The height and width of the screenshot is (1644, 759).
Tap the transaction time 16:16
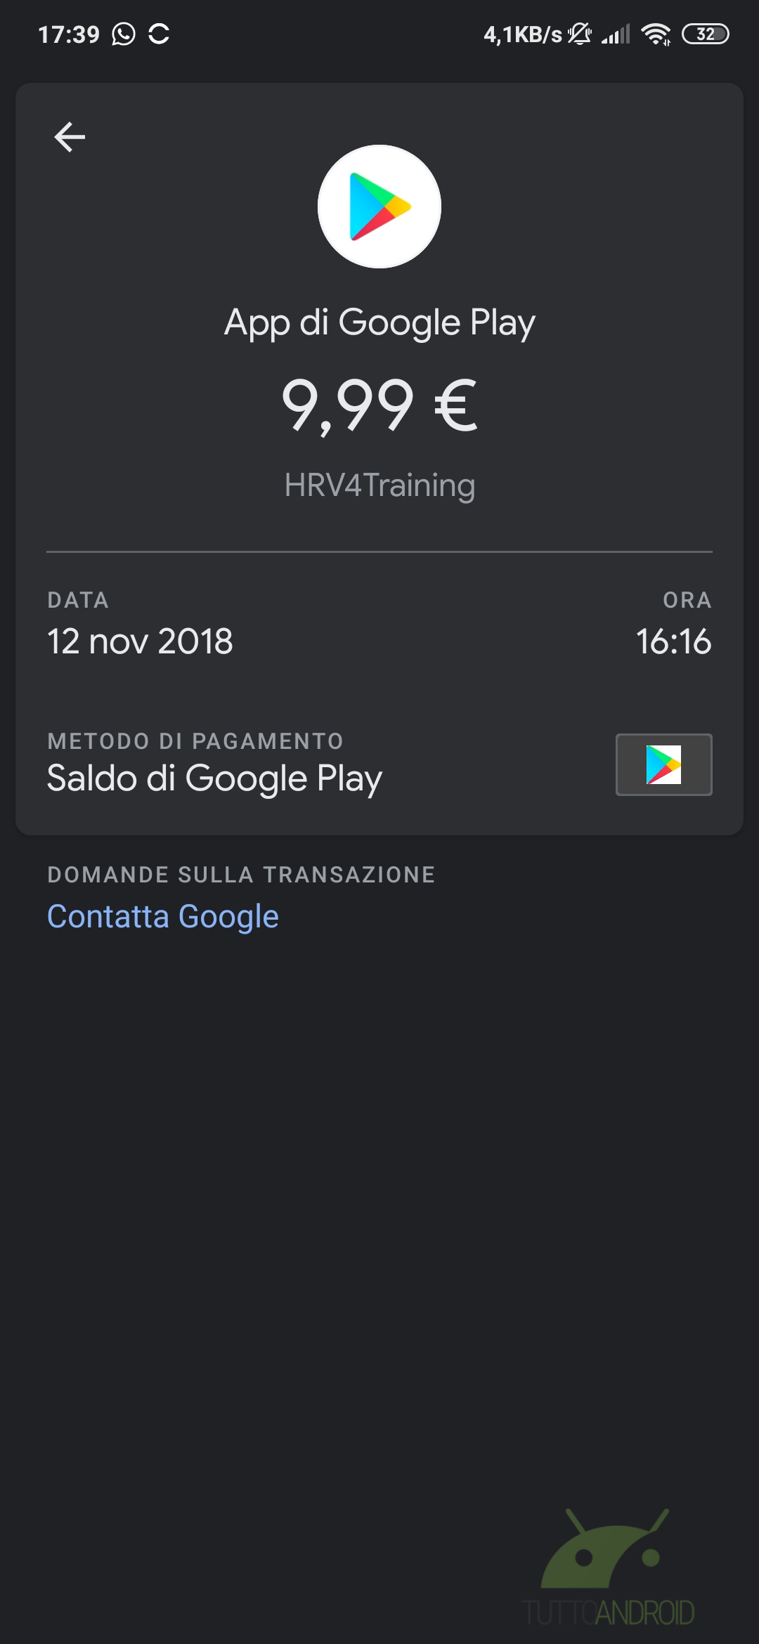coord(673,641)
